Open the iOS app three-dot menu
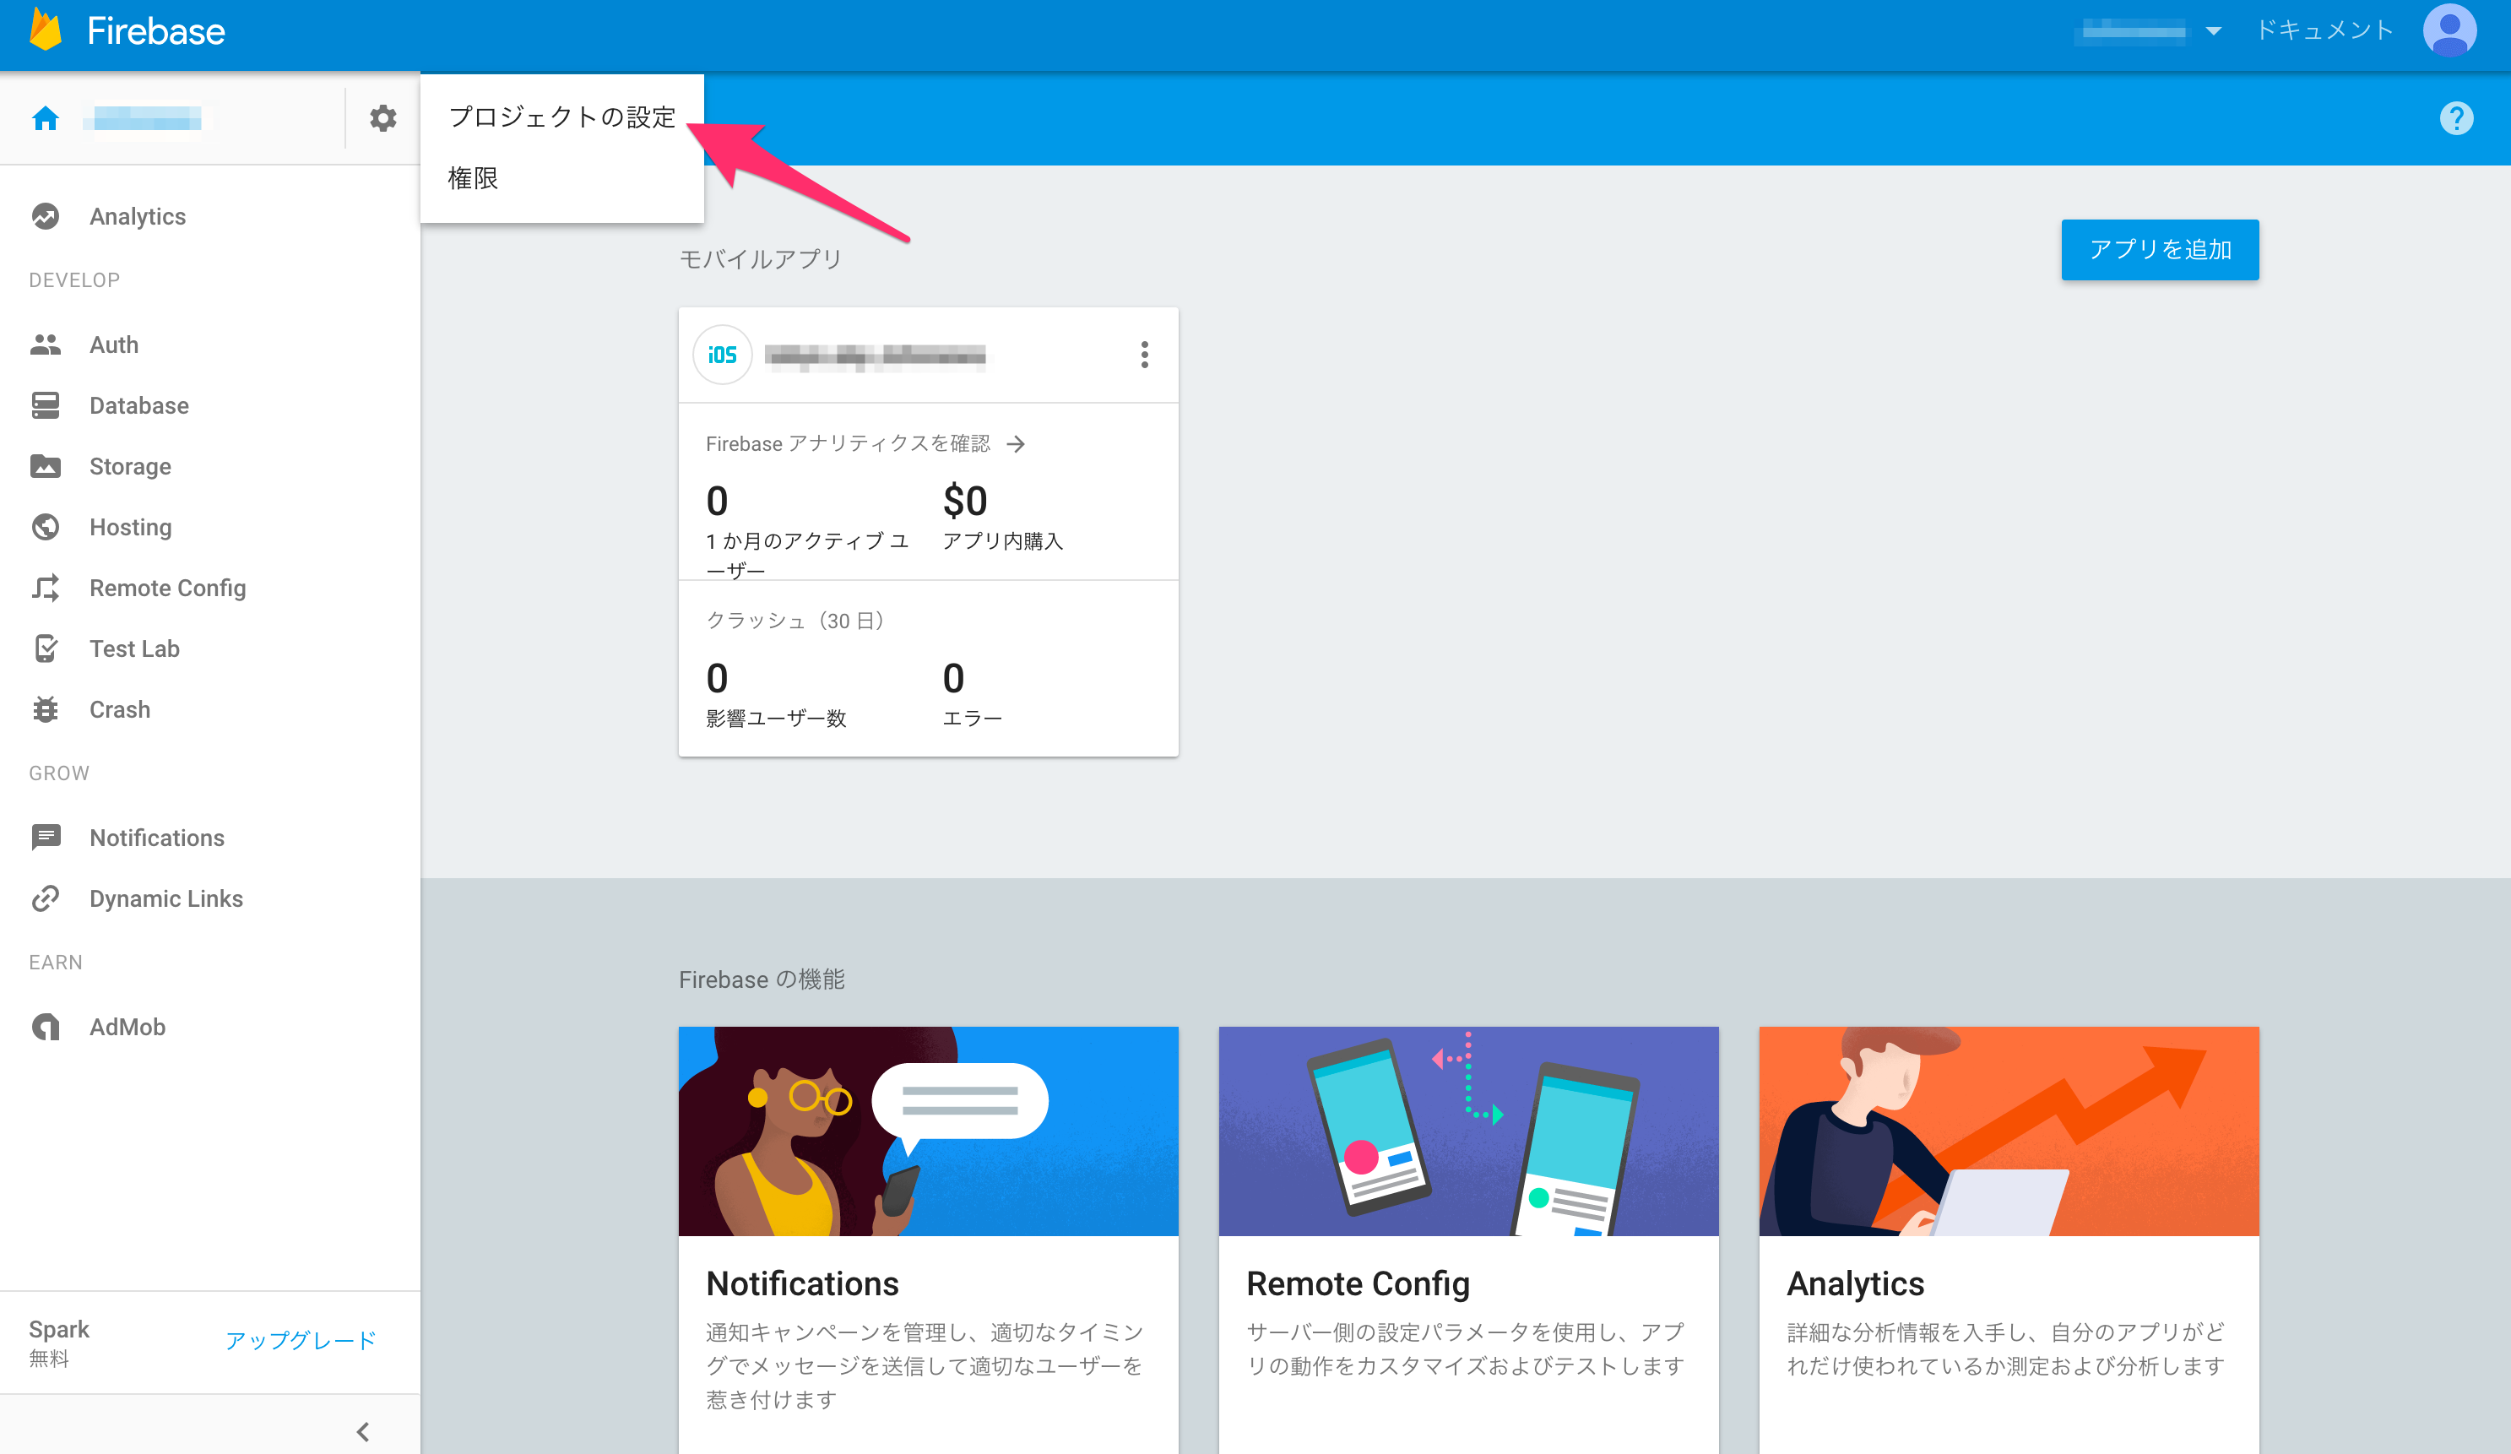The width and height of the screenshot is (2511, 1454). point(1145,355)
